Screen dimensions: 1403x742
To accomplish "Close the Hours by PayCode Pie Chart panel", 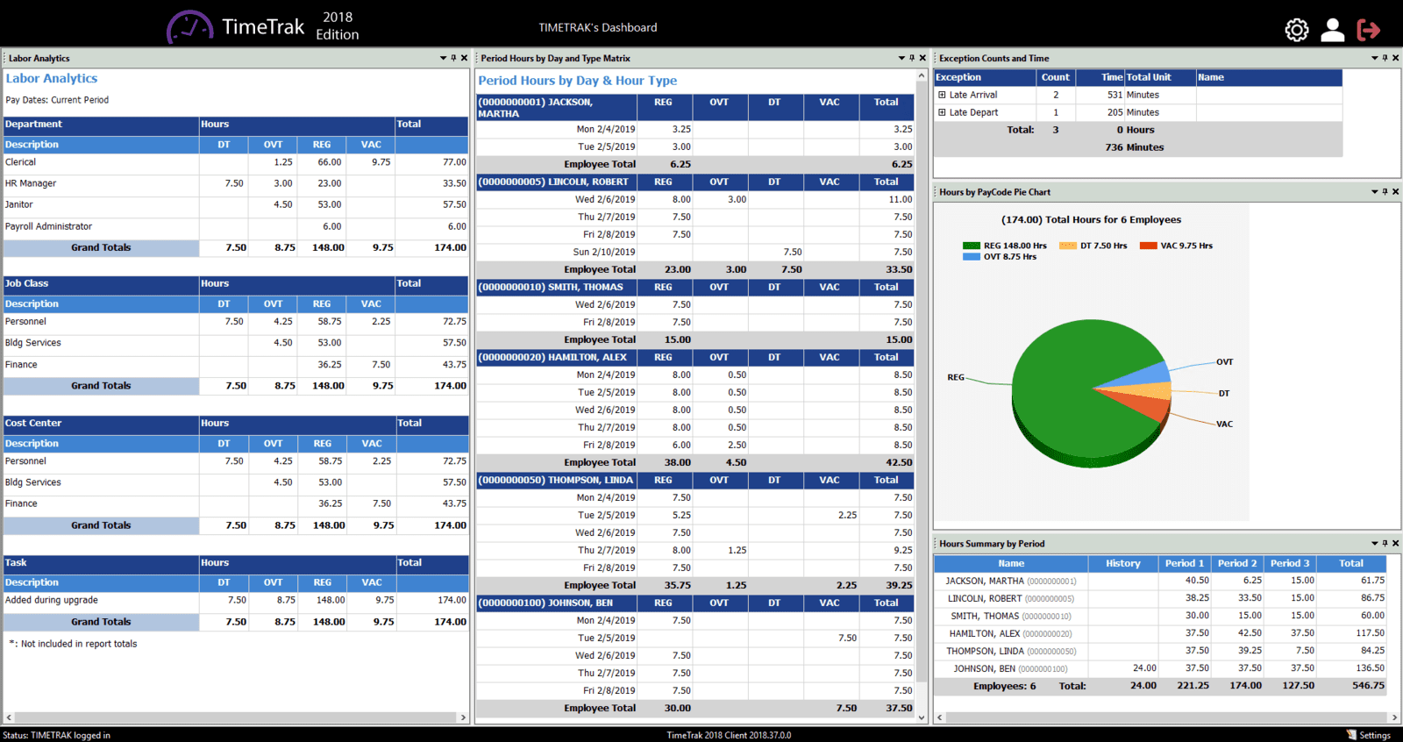I will pos(1395,191).
